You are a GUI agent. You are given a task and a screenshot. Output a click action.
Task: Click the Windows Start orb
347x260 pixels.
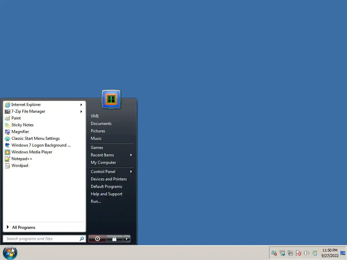coord(10,253)
